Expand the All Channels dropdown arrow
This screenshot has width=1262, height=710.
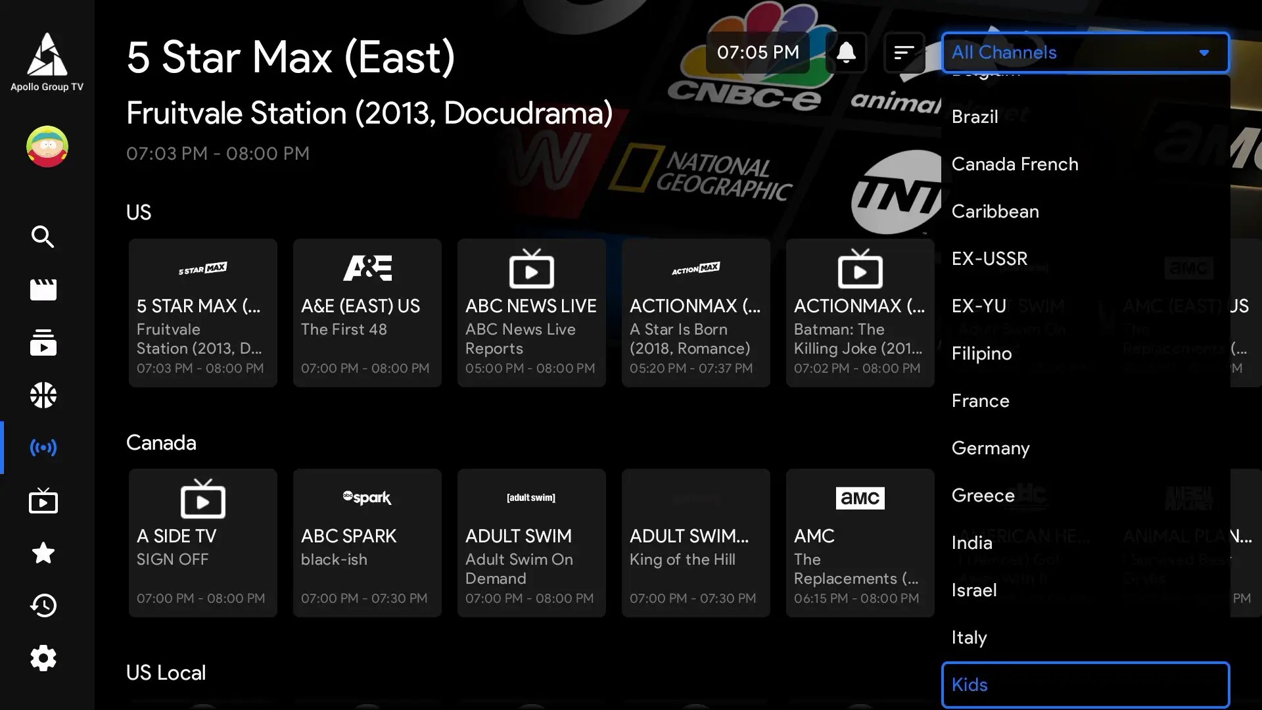pyautogui.click(x=1204, y=53)
